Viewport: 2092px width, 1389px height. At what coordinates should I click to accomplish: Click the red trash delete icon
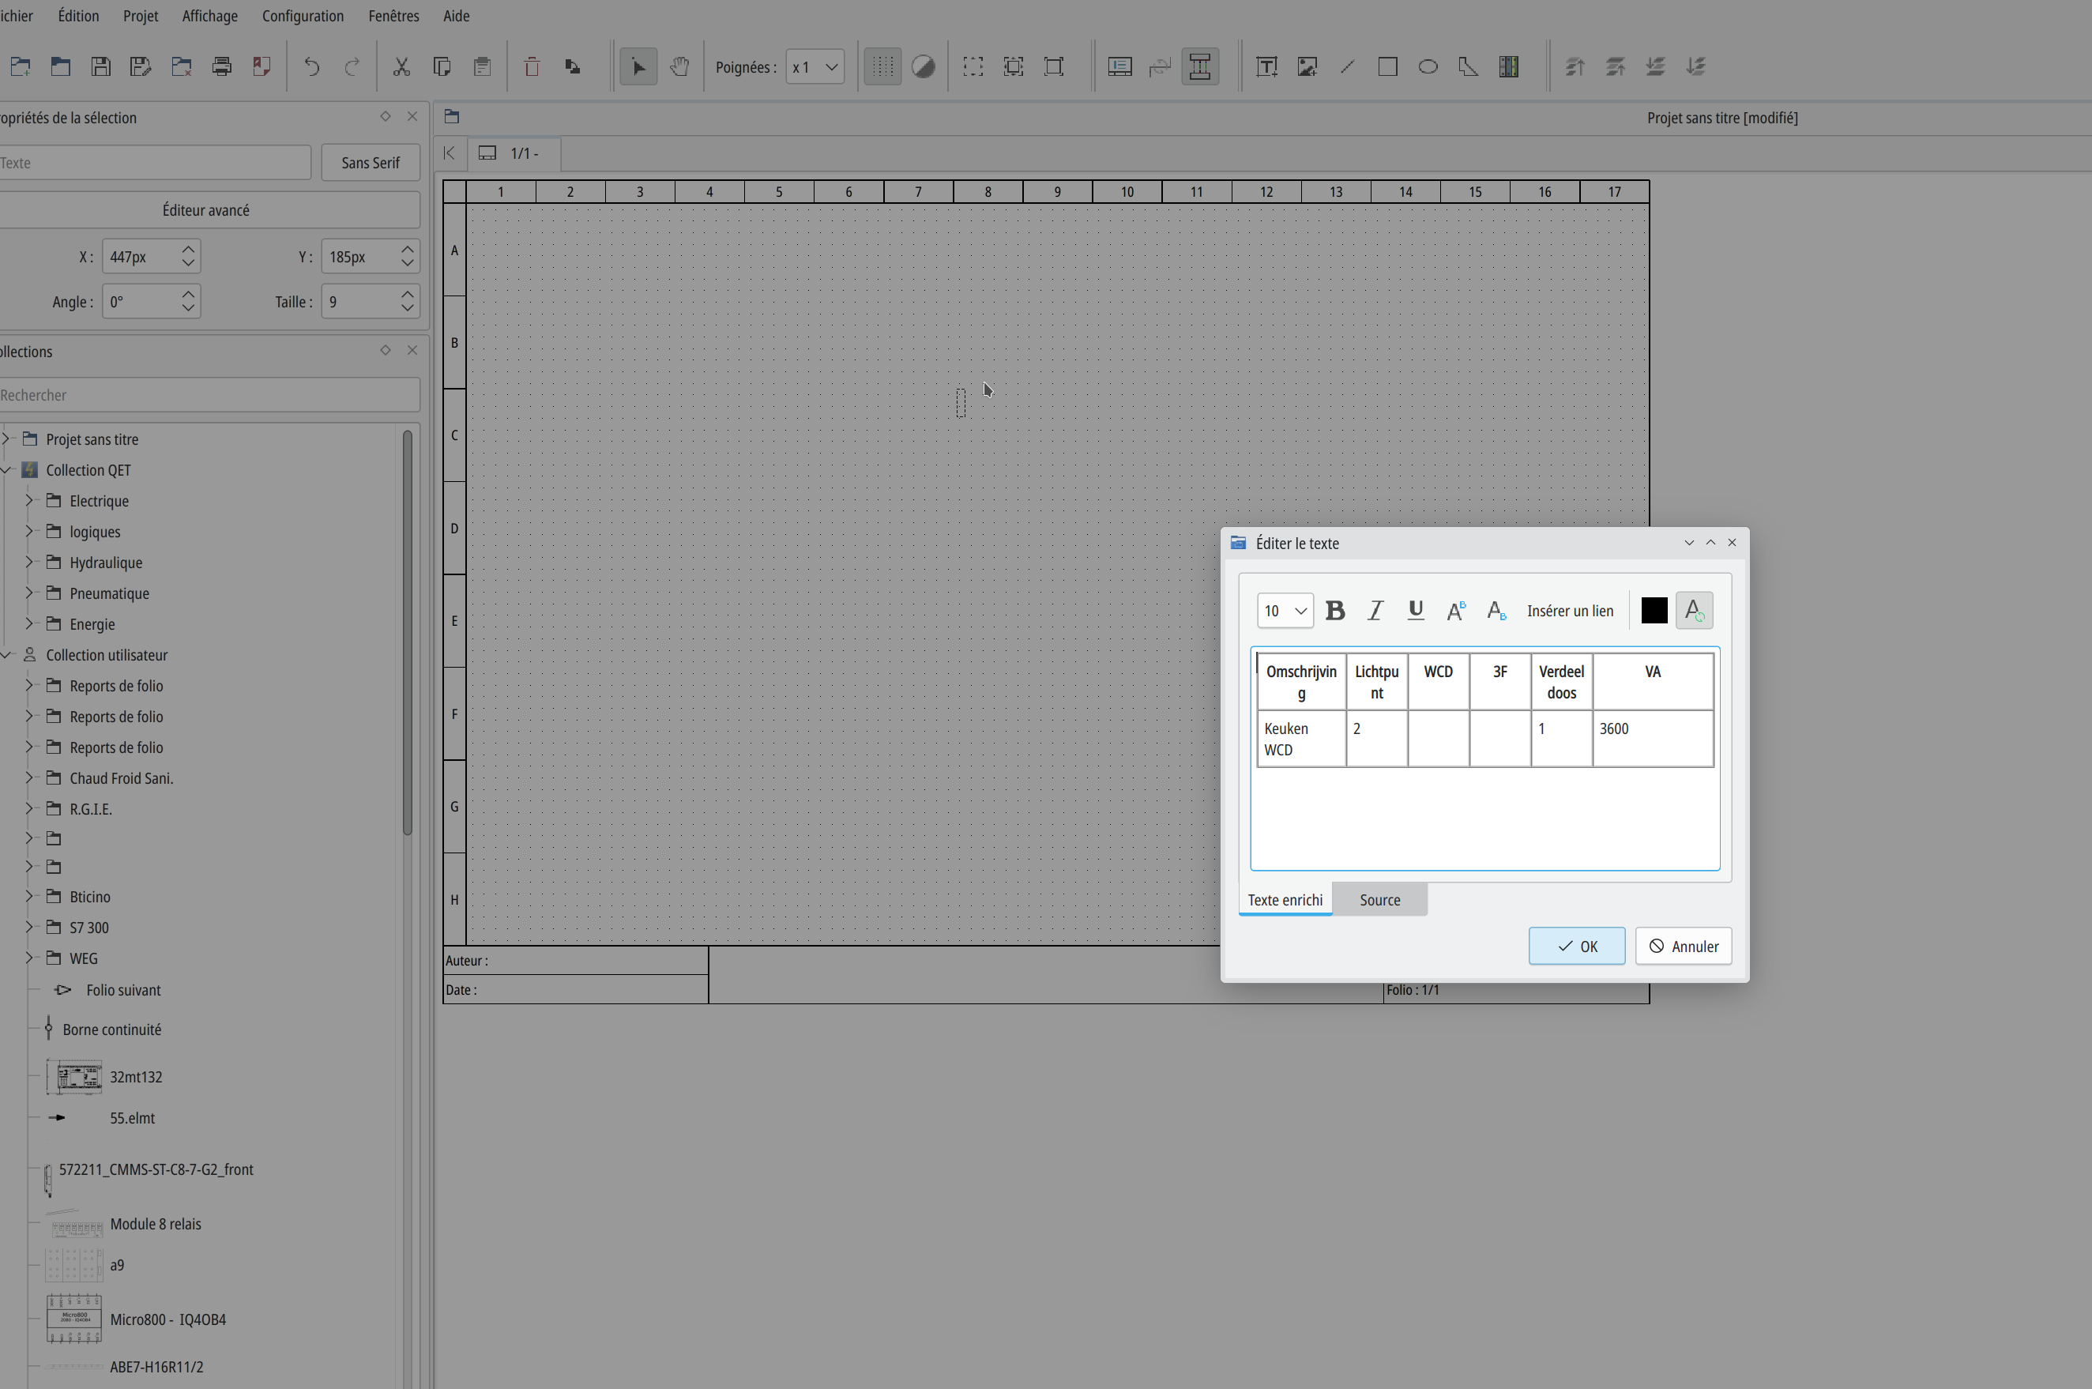tap(532, 66)
